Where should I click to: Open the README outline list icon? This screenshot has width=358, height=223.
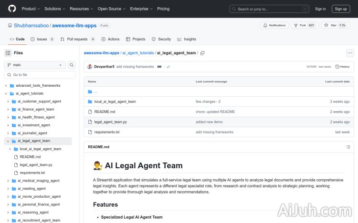point(348,147)
